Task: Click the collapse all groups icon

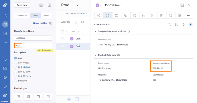Action: tap(184, 25)
